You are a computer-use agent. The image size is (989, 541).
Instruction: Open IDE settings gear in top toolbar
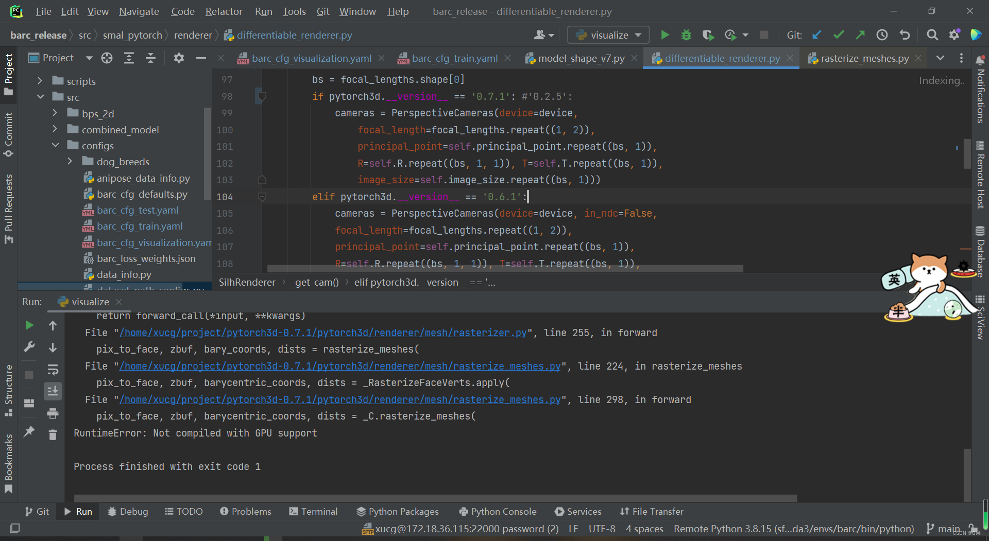coord(954,35)
